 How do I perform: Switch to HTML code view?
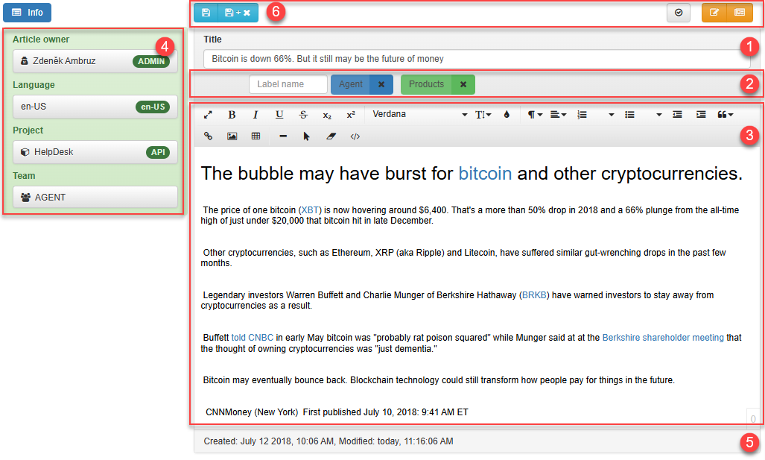click(x=355, y=136)
